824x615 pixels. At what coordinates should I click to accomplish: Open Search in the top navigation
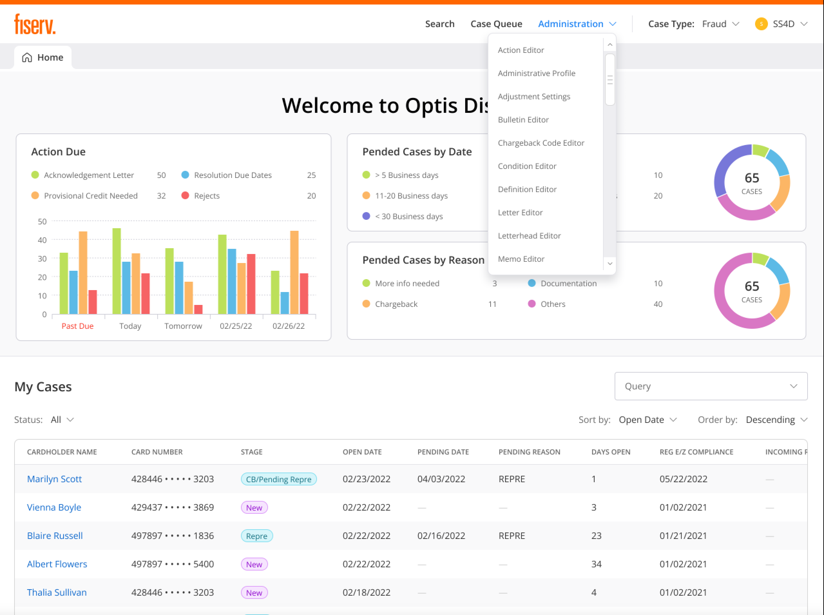[440, 24]
